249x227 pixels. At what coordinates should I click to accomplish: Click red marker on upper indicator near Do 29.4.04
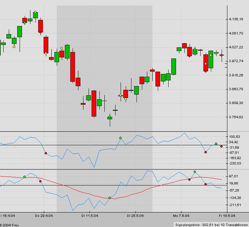46,153
